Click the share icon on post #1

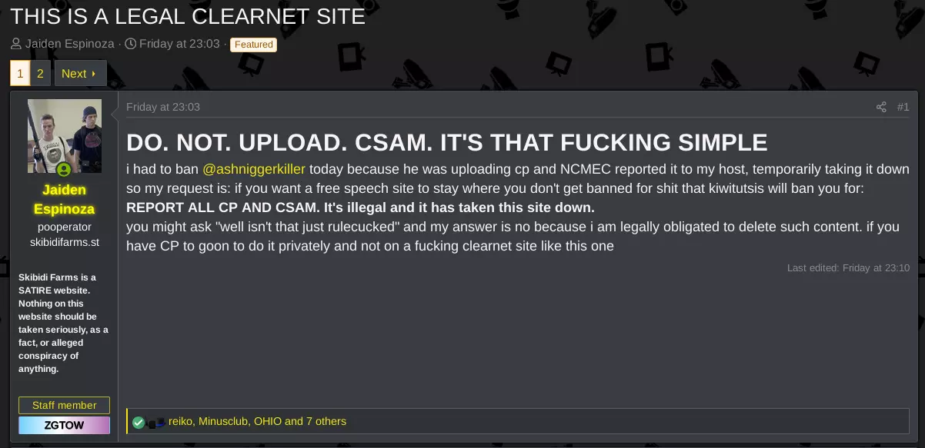[881, 107]
